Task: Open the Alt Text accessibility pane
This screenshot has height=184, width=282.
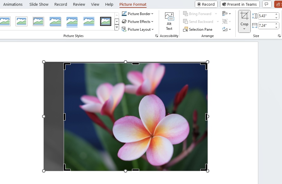Action: click(x=169, y=21)
